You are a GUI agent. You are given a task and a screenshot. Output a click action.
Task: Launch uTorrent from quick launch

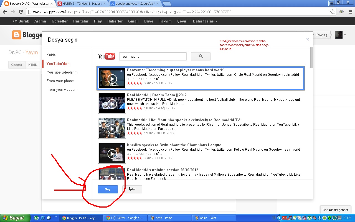[x=36, y=218]
